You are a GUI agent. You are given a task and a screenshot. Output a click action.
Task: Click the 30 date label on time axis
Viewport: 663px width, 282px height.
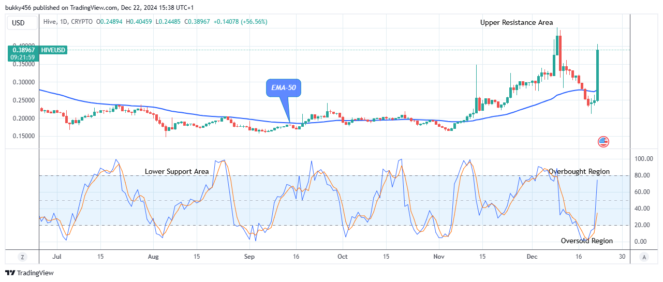[622, 257]
